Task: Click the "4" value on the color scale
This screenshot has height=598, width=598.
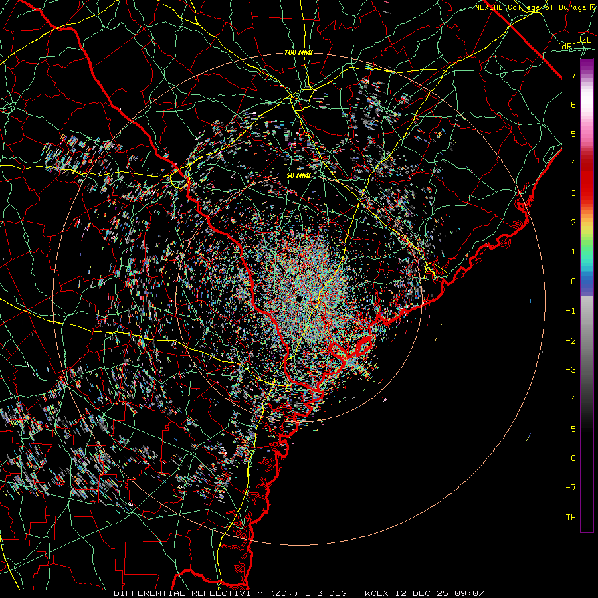Action: pos(573,163)
